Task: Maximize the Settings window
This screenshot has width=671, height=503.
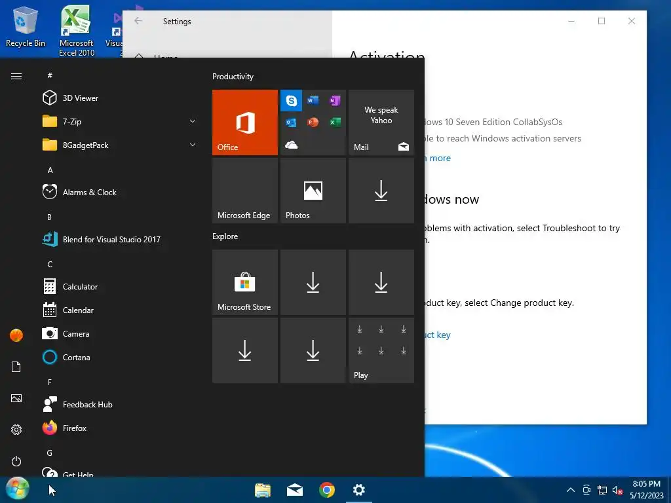Action: click(602, 21)
